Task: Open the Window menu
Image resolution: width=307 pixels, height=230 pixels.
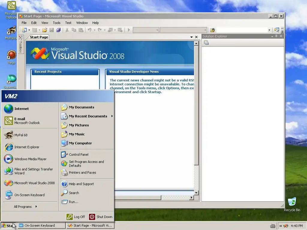Action: [x=82, y=23]
